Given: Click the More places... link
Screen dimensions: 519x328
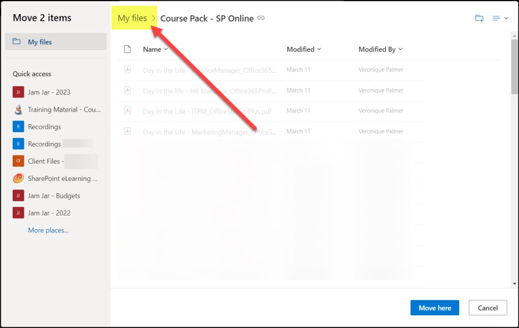Looking at the screenshot, I should (48, 230).
